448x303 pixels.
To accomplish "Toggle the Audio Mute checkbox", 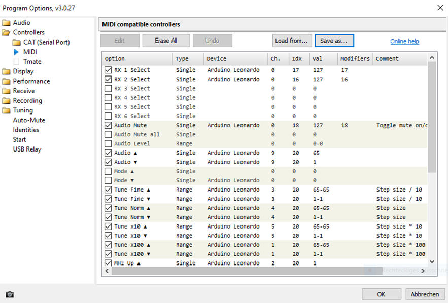I will tap(108, 125).
